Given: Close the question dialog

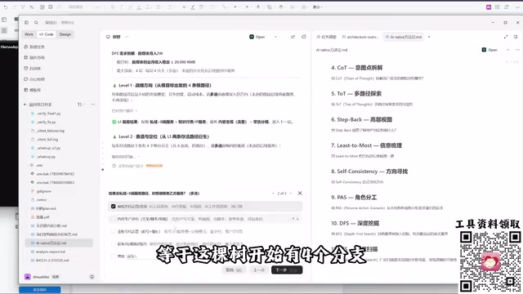Looking at the screenshot, I should (x=300, y=194).
